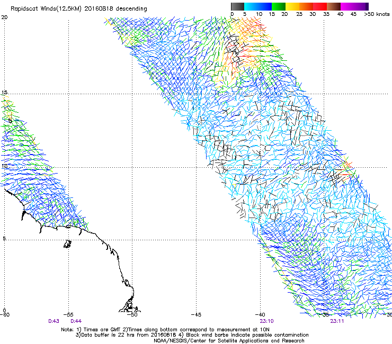Click the '40' label under the color bar
392x344 pixels.
pos(340,14)
